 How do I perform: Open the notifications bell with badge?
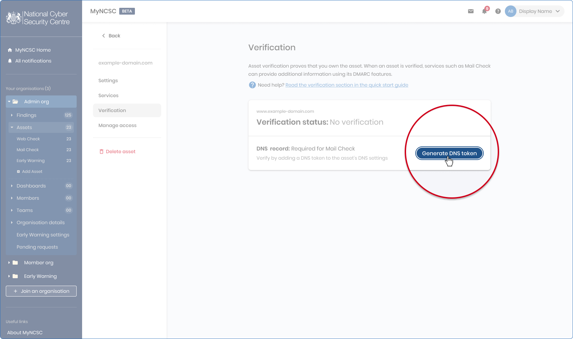coord(485,11)
